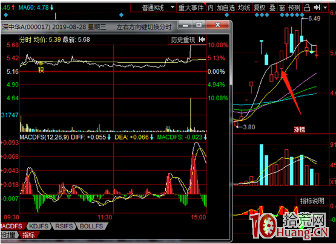Click the 历史重现 button
The image size is (336, 244).
pos(183,40)
